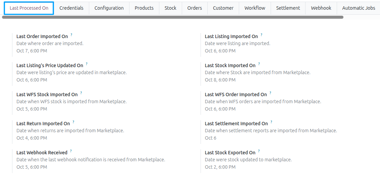The image size is (380, 183).
Task: Click the 'Last Listing Imported On' label
Action: point(231,36)
